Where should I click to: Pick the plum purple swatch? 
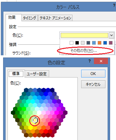coord(111,43)
